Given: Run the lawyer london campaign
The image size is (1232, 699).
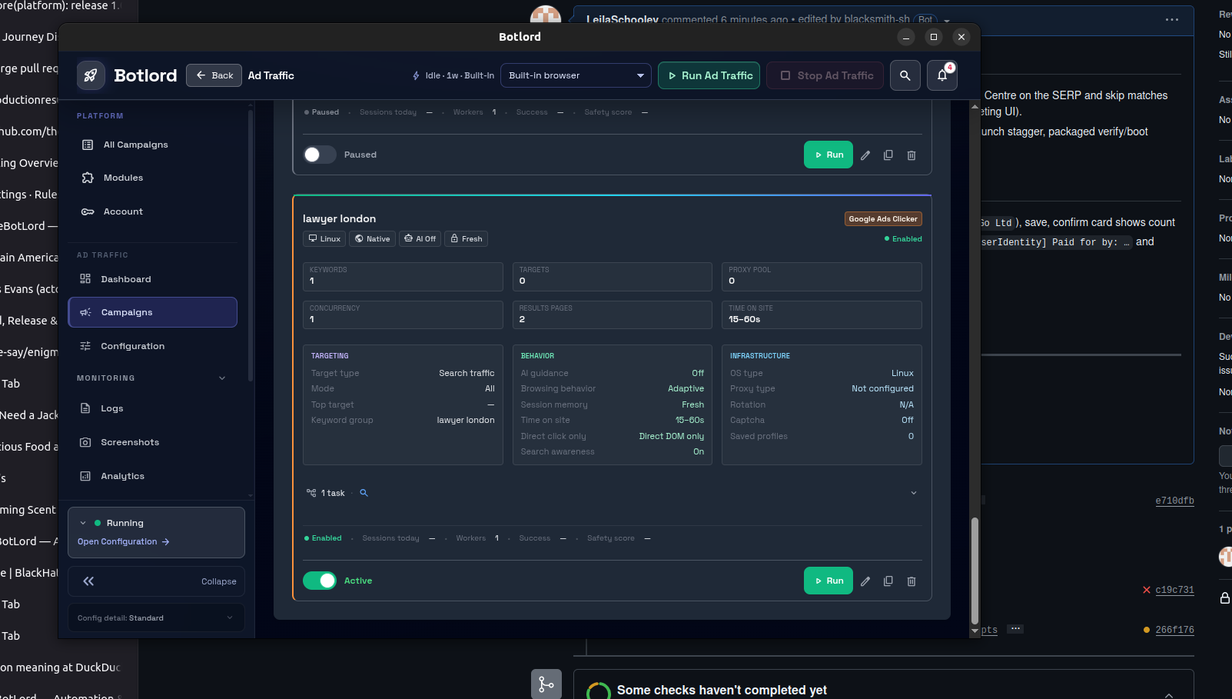Looking at the screenshot, I should (x=829, y=581).
